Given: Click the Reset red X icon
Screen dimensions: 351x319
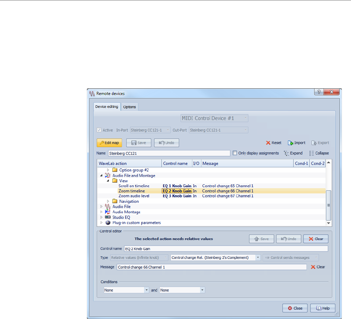Looking at the screenshot, I should 268,143.
